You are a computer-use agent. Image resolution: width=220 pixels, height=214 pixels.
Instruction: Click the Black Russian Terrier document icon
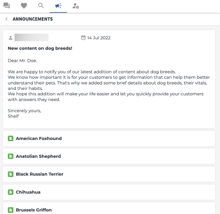click(x=10, y=174)
